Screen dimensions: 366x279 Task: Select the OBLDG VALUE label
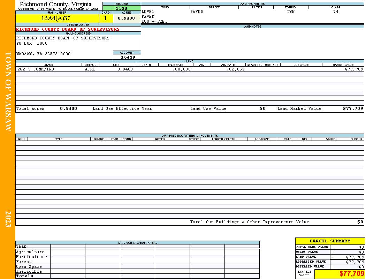tap(307, 252)
